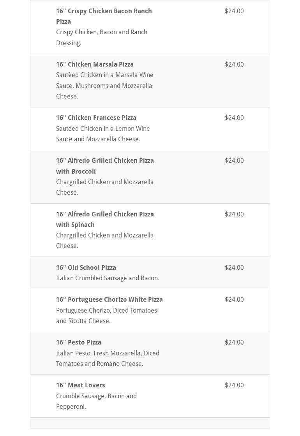This screenshot has height=436, width=300.
Task: Select the Chicken Marsala Pizza $24.00 price
Action: point(234,64)
